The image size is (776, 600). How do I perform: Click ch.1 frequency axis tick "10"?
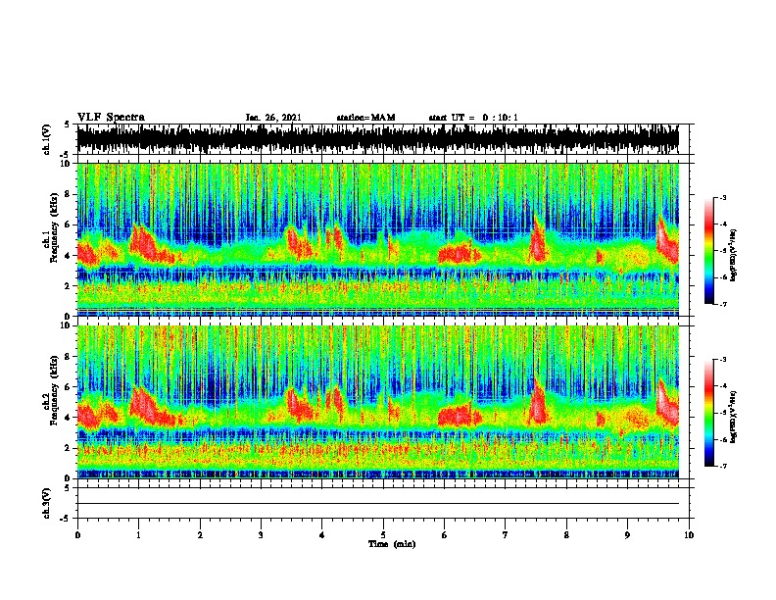pos(66,164)
